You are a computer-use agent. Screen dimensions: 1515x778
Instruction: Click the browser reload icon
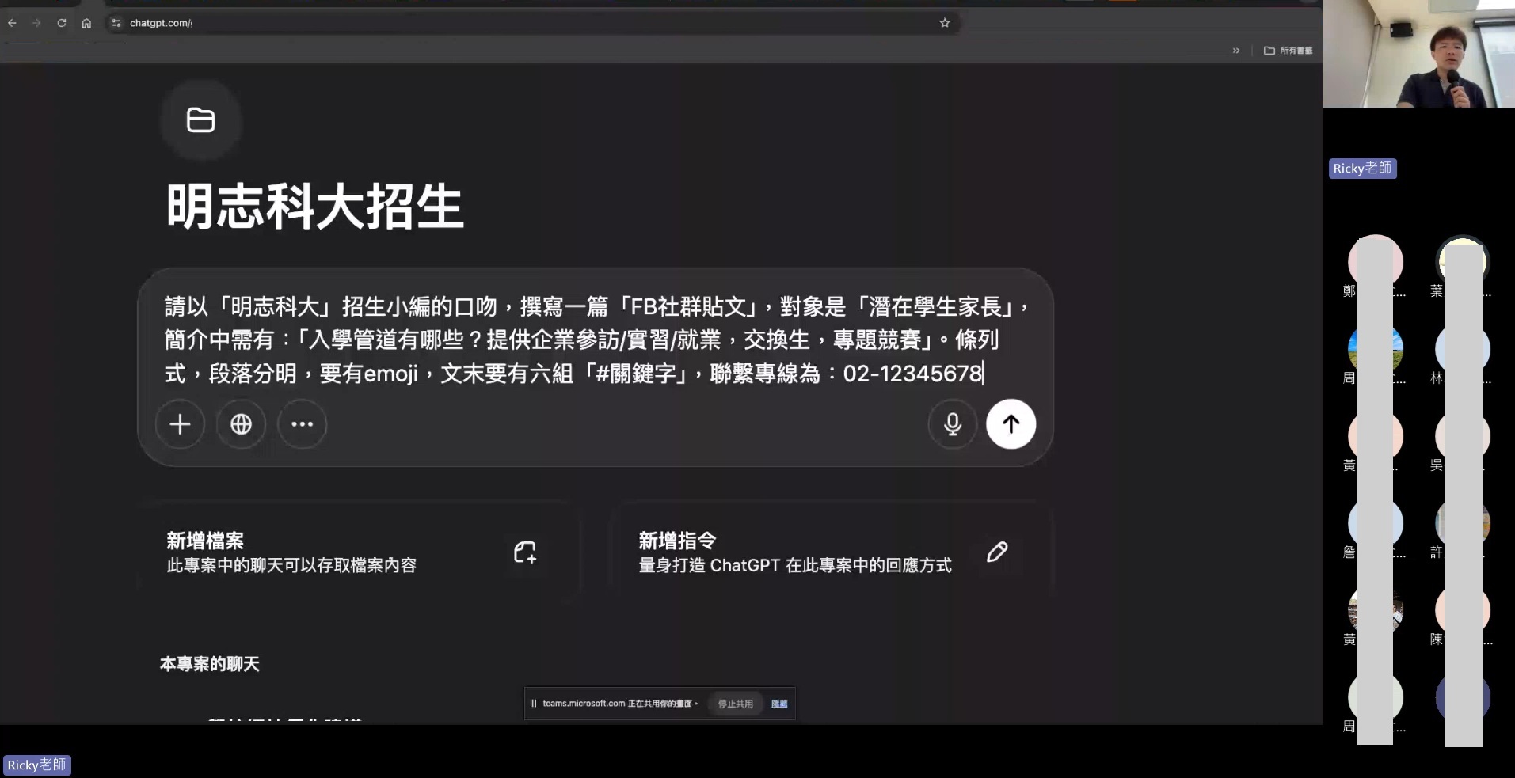tap(61, 23)
